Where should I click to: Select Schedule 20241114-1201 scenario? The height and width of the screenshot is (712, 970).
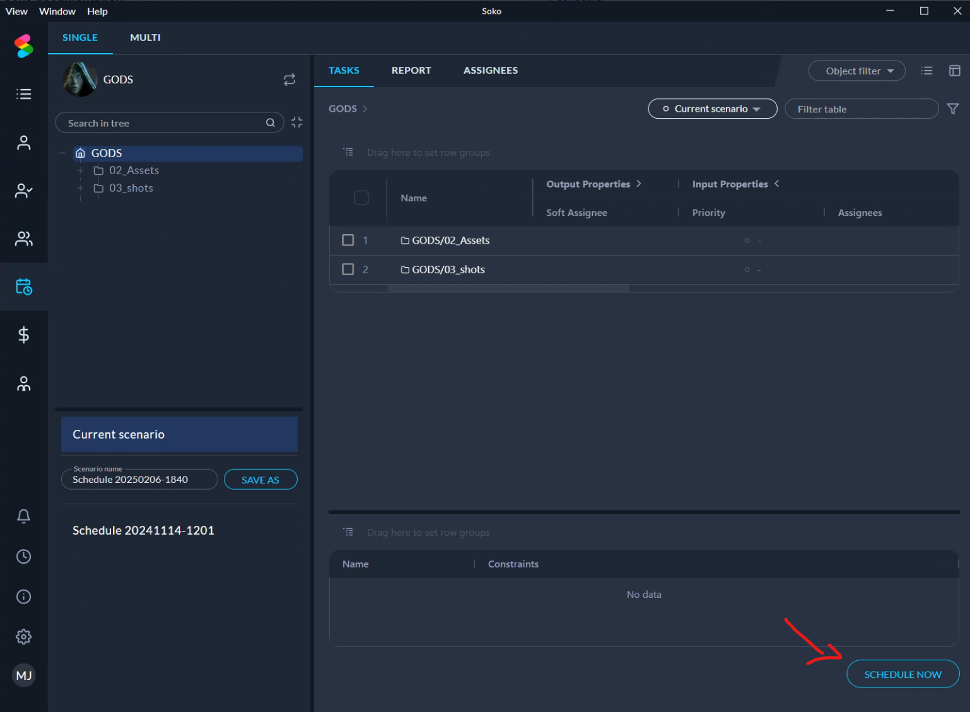point(143,530)
